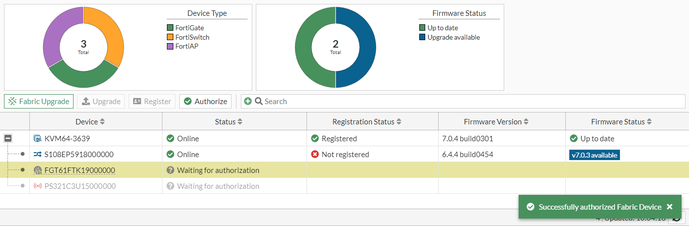
Task: Click the Authorize button
Action: (205, 102)
